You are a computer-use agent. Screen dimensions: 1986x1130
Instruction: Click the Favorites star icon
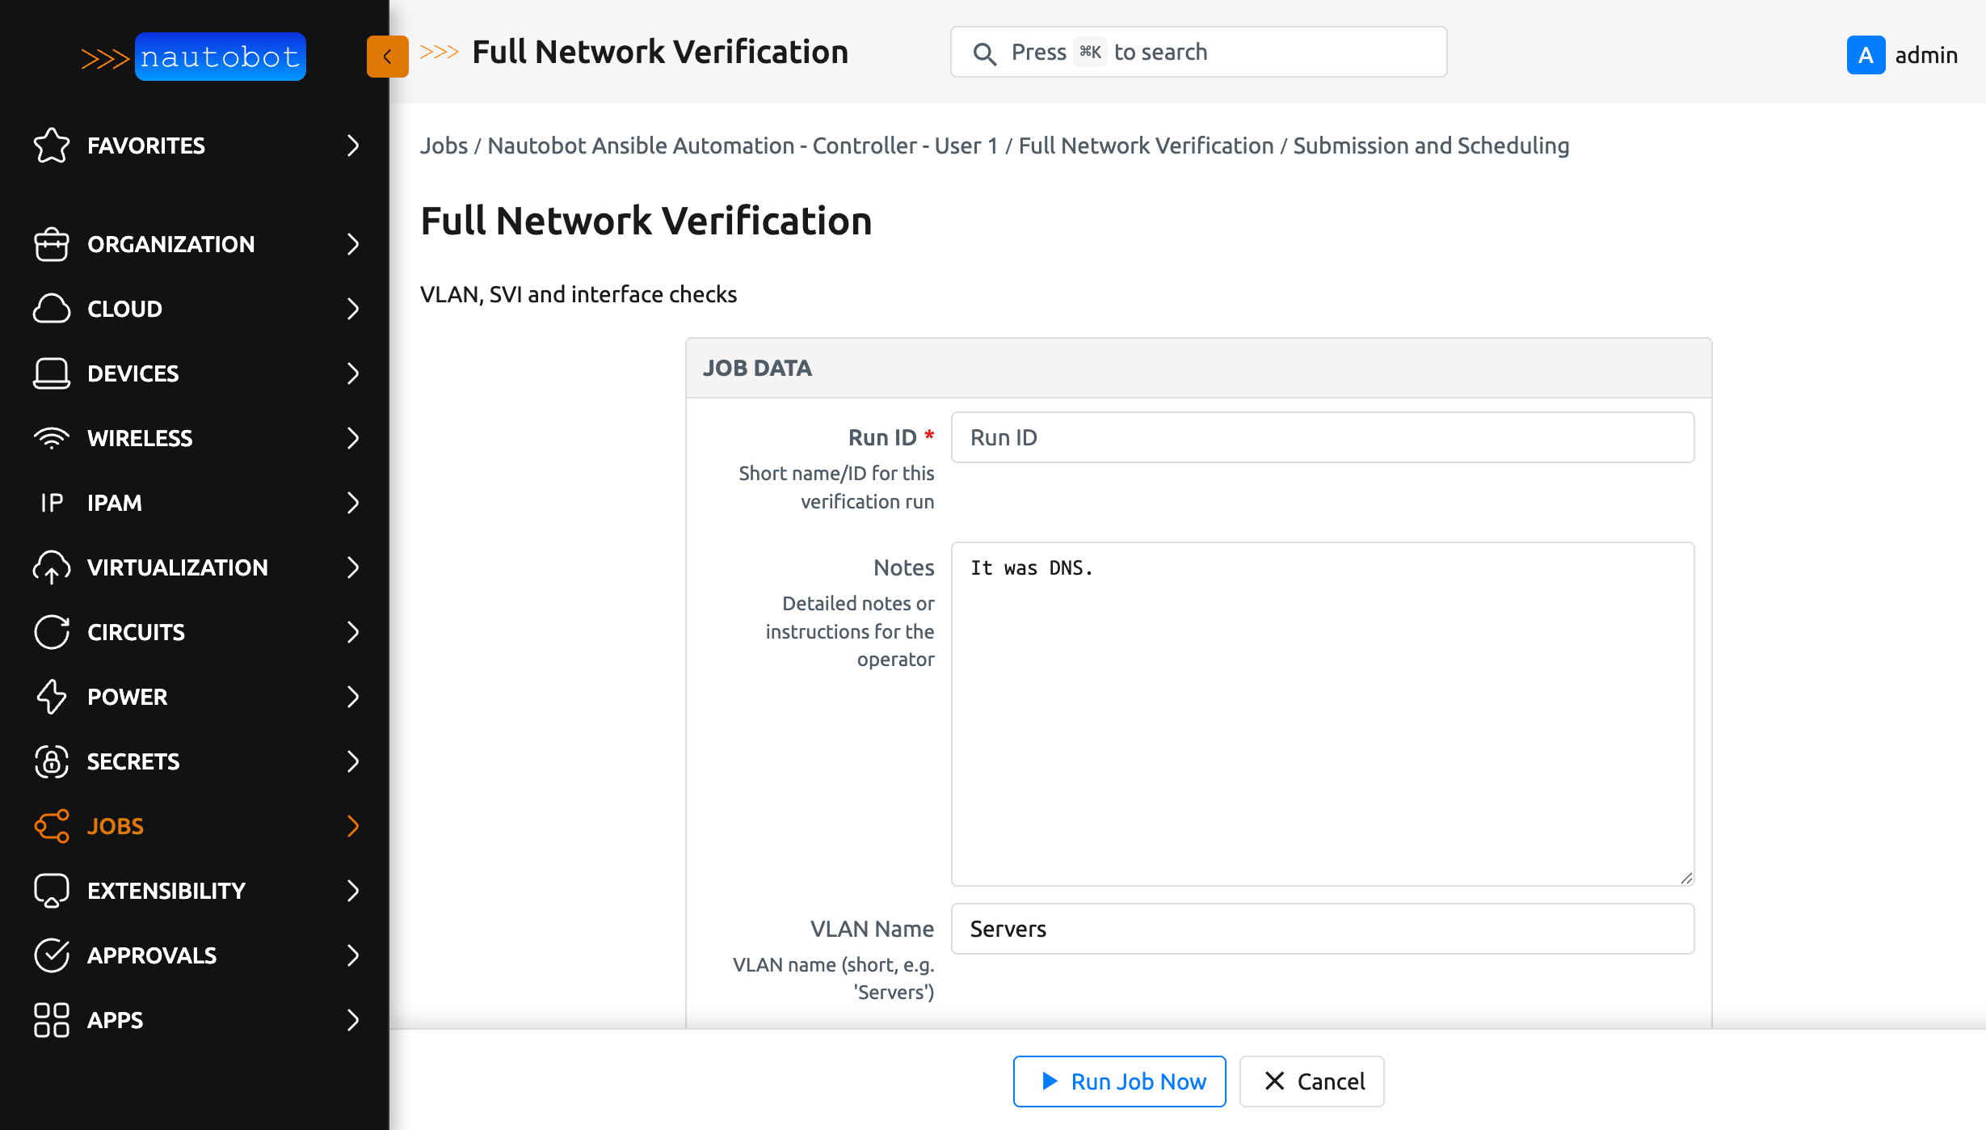pyautogui.click(x=51, y=145)
